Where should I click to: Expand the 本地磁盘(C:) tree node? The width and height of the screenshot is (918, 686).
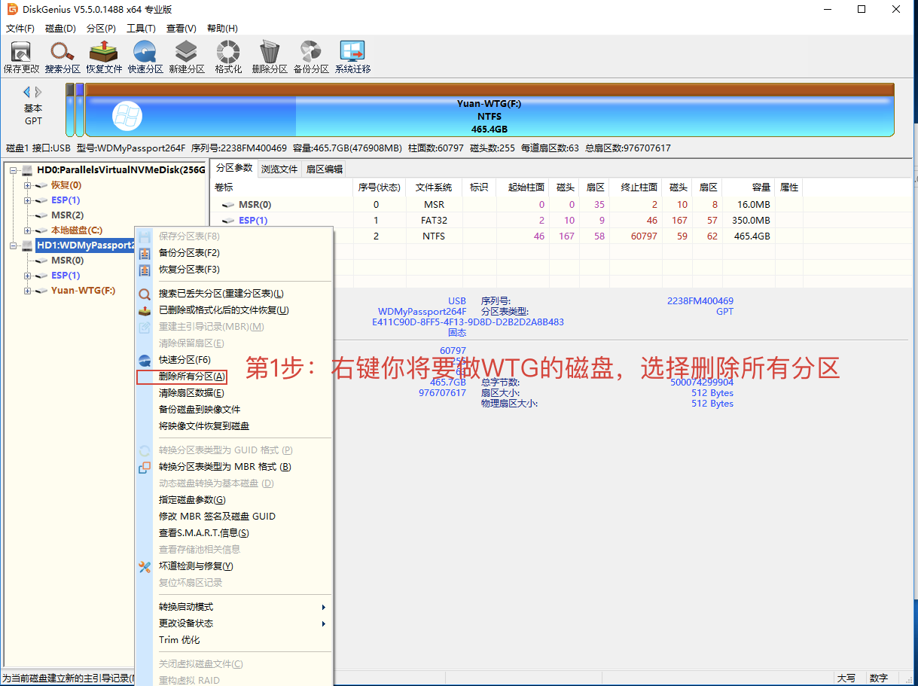pyautogui.click(x=28, y=230)
